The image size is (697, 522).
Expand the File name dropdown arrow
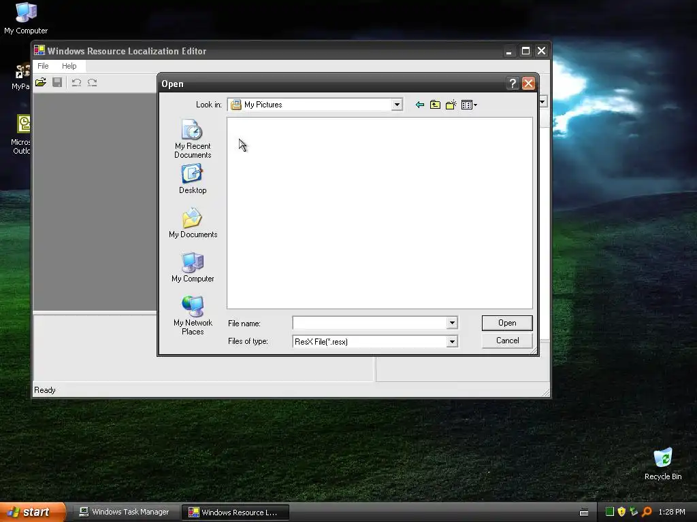point(452,323)
